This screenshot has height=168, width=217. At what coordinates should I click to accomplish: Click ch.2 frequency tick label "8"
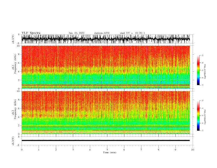tap(19, 100)
